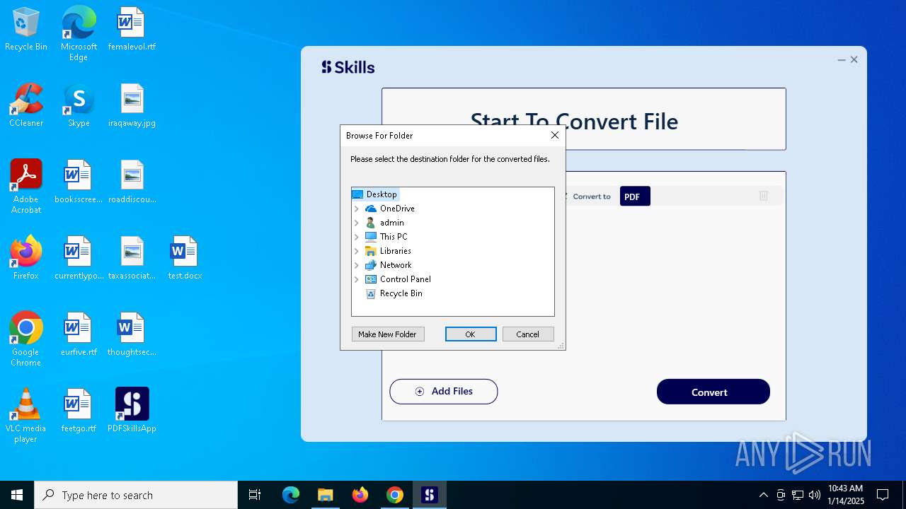Select the test.docx desktop file

(185, 259)
